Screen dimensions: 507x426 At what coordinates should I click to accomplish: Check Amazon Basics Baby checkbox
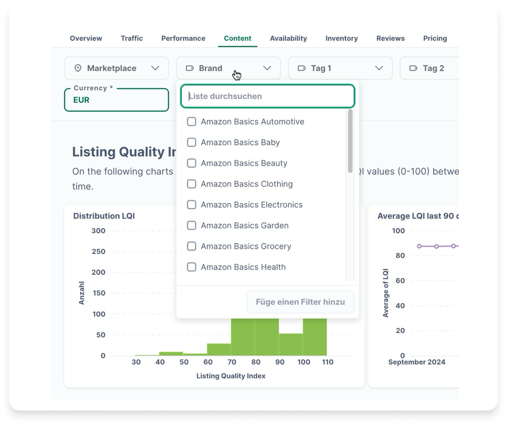(192, 142)
